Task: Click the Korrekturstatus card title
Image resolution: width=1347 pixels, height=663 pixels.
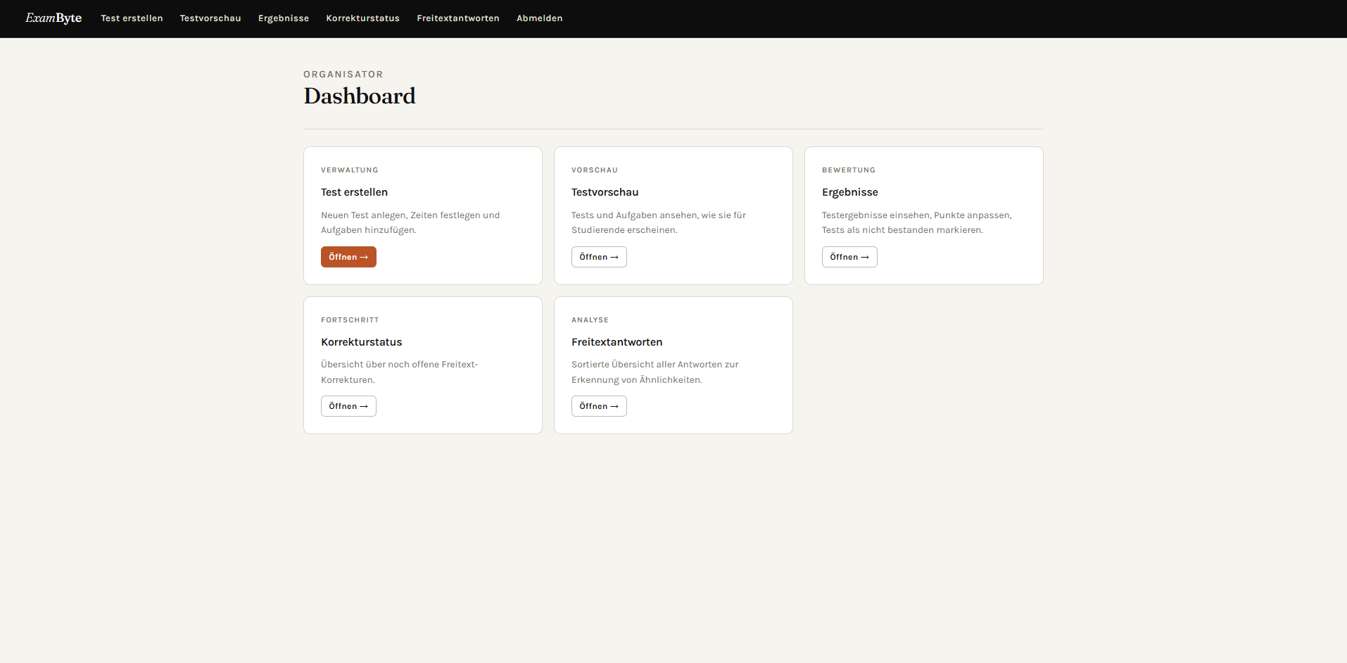Action: 362,342
